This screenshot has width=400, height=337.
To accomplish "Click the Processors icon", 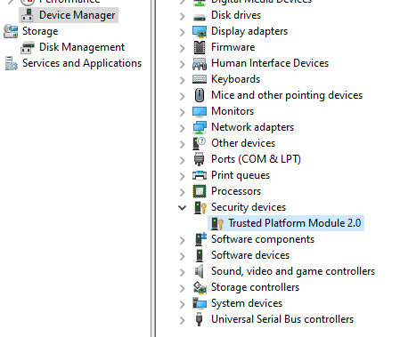I will point(200,191).
